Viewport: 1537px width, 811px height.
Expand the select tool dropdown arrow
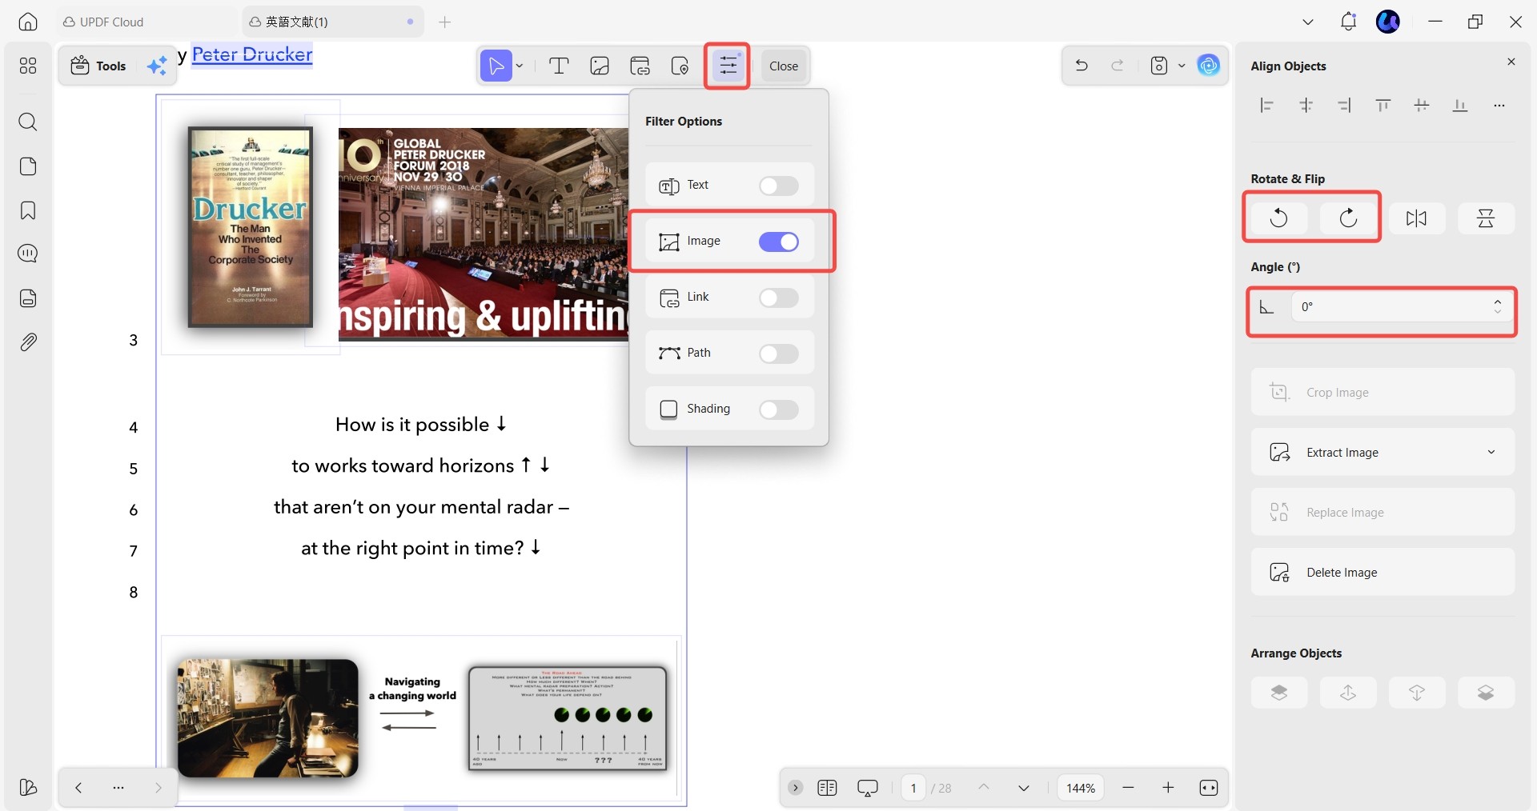pos(520,66)
